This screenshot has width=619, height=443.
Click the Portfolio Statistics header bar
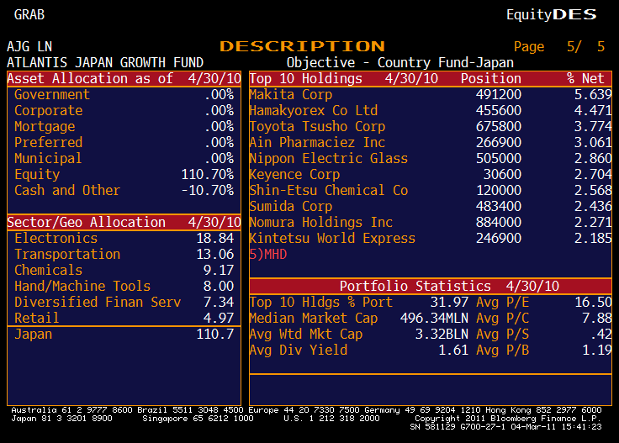coord(431,287)
